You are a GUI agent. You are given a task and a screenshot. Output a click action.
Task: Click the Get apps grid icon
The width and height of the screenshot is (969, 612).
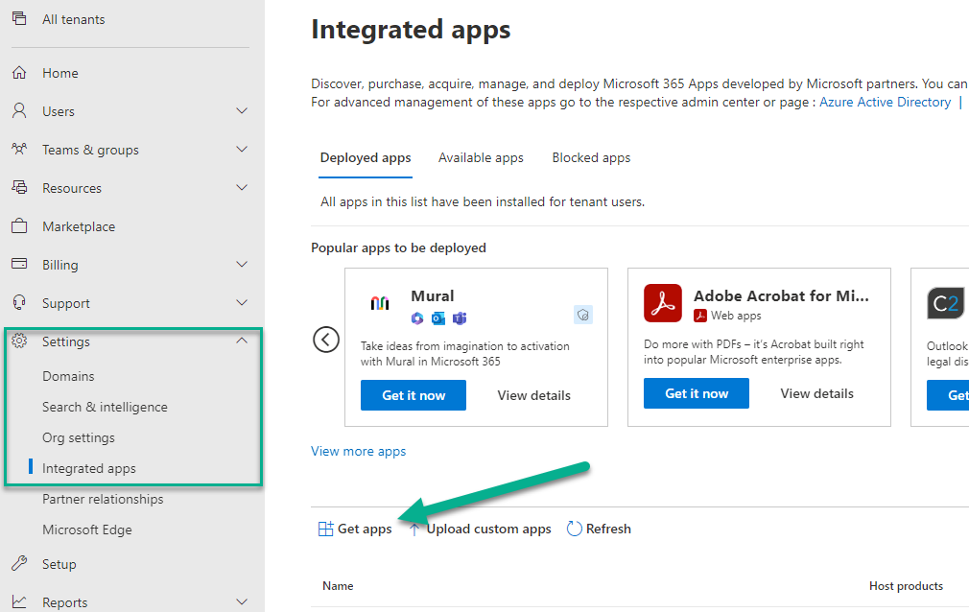[325, 529]
